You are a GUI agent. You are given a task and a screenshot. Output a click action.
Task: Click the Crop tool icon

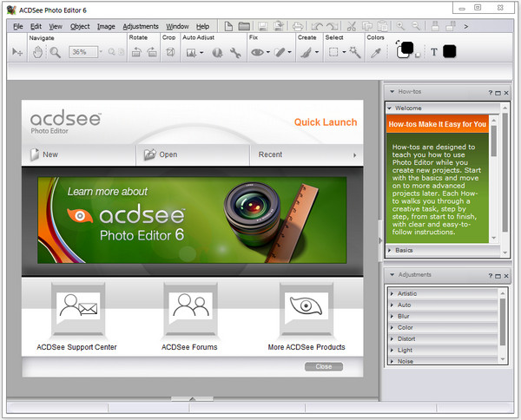click(x=169, y=53)
